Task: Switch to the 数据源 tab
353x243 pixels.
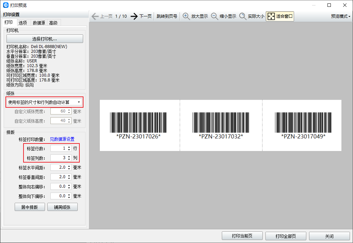Action: point(39,23)
